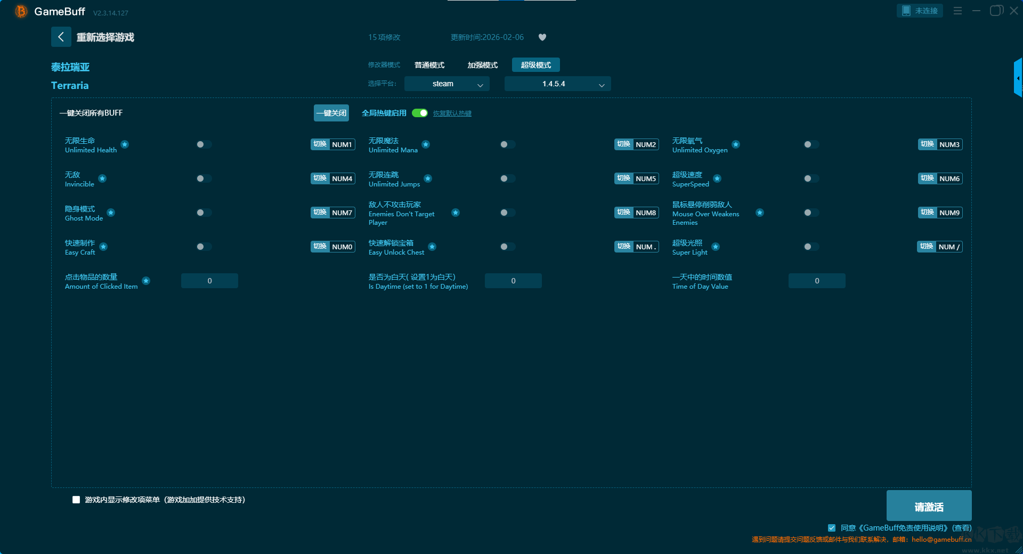Check the in-game cheat menu checkbox
Image resolution: width=1023 pixels, height=554 pixels.
(x=76, y=500)
